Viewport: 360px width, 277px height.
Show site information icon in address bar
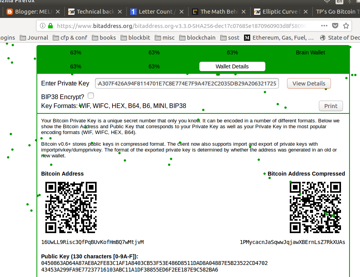[42, 26]
